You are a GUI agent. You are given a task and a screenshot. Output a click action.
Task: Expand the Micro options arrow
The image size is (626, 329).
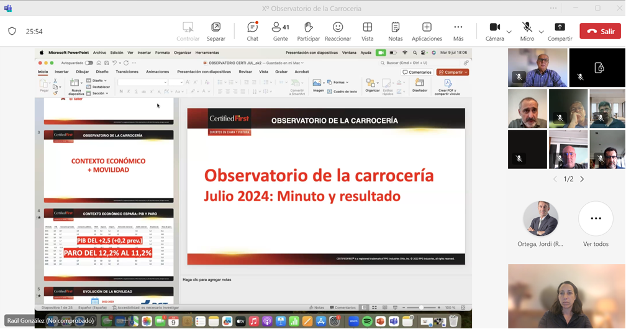tap(542, 32)
